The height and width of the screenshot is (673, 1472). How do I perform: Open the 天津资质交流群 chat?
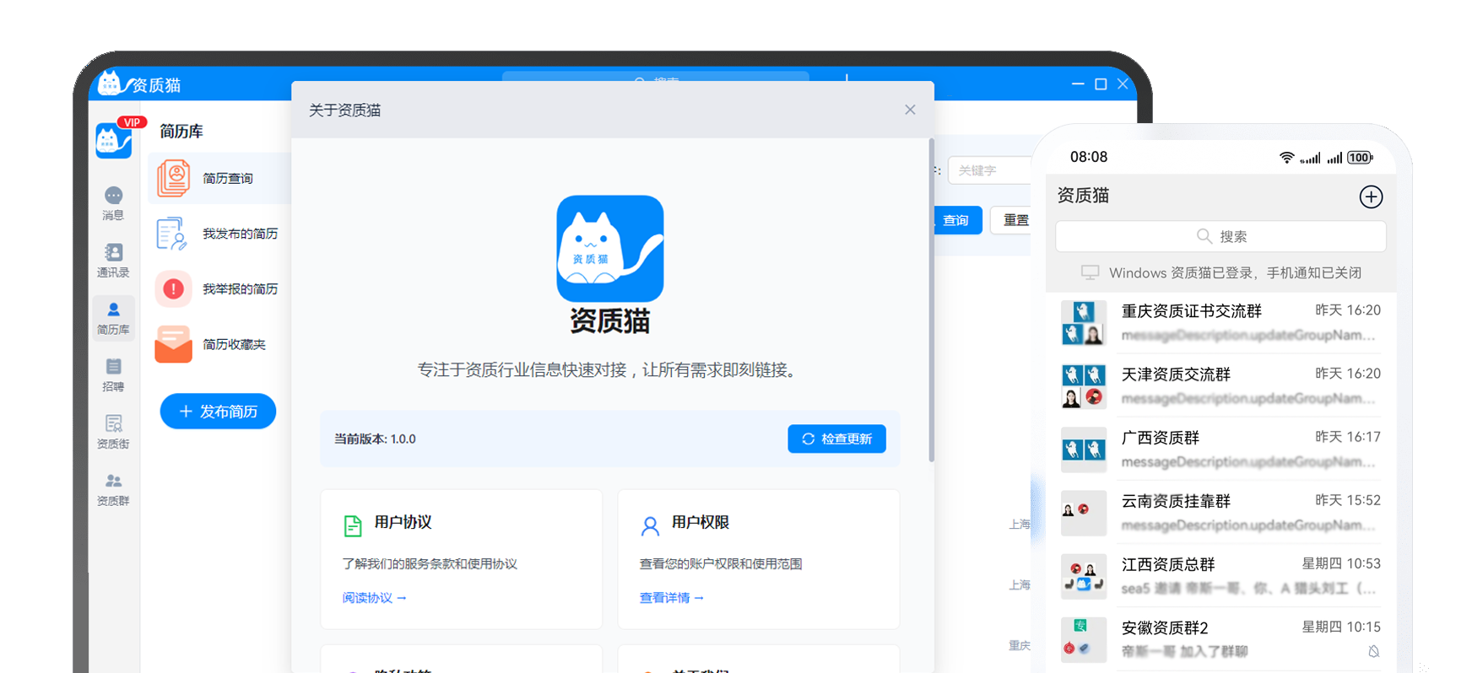tap(1221, 386)
